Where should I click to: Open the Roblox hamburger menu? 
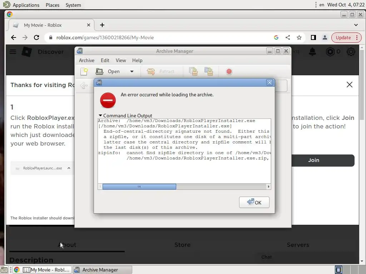(x=13, y=52)
